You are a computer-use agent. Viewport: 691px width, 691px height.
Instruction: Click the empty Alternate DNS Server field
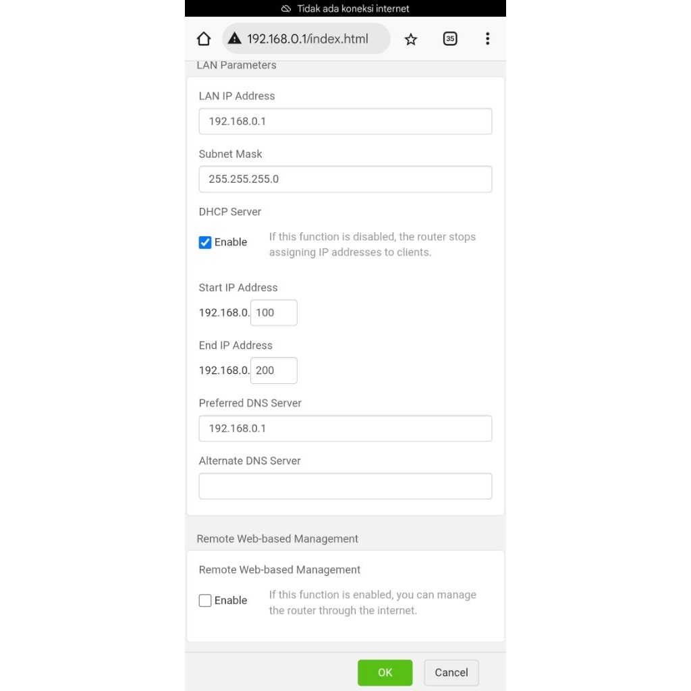(x=345, y=486)
